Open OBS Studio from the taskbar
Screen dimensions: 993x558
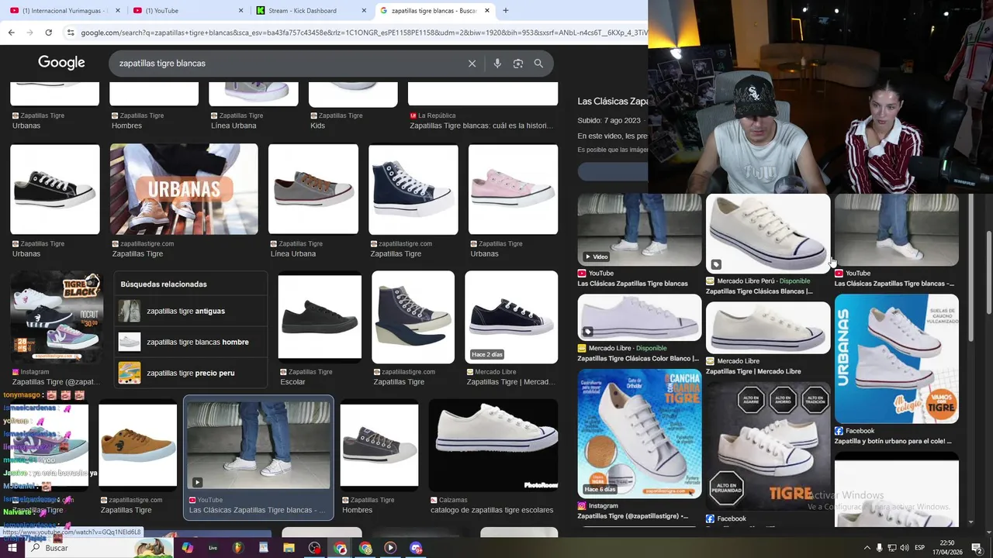tap(314, 548)
